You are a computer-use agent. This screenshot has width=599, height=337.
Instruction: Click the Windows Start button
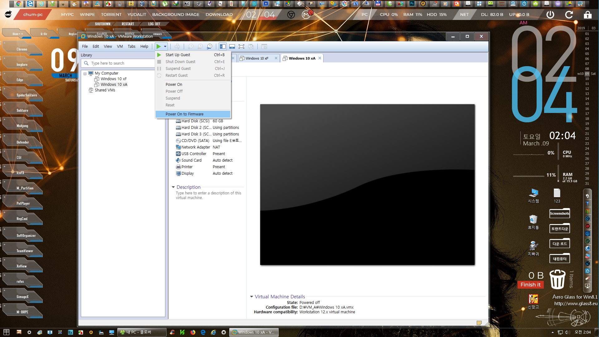tap(6, 332)
